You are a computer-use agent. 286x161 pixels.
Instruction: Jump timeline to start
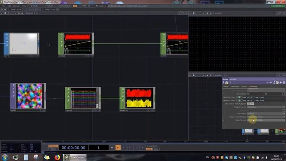pyautogui.click(x=112, y=148)
